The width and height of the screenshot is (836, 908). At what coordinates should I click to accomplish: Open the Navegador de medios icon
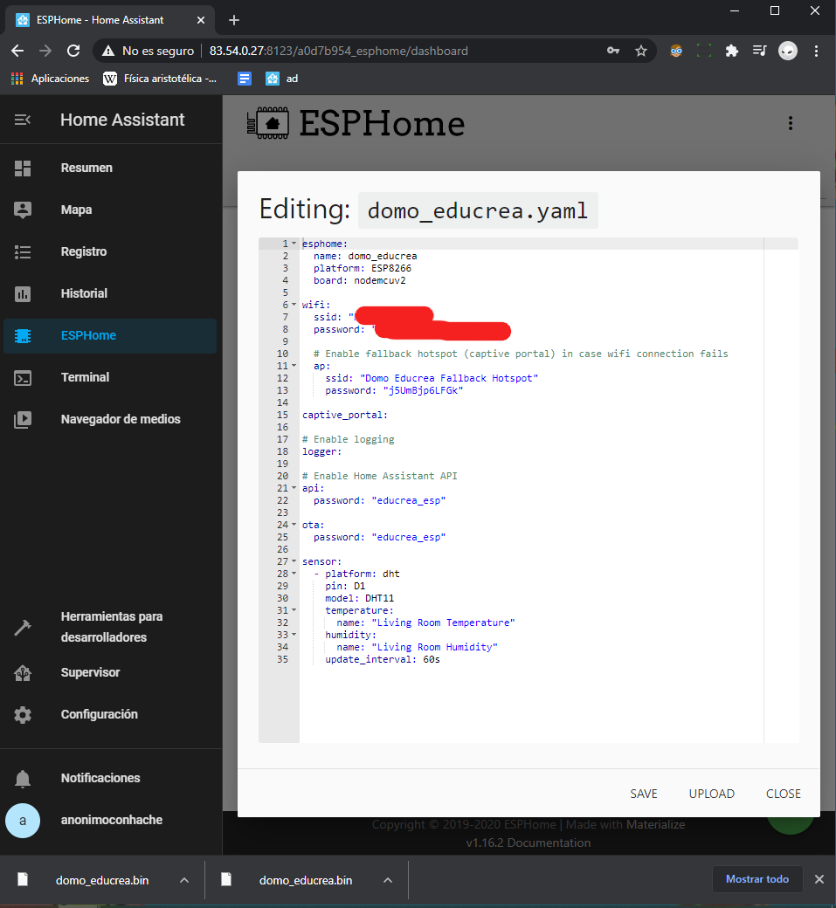23,419
